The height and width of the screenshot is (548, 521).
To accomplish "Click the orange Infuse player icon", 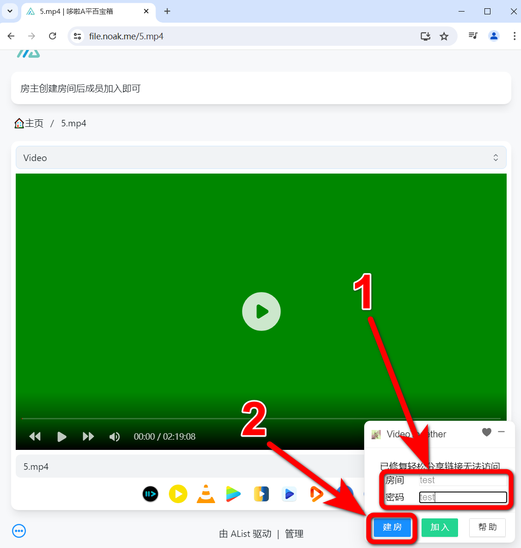I will click(x=316, y=494).
